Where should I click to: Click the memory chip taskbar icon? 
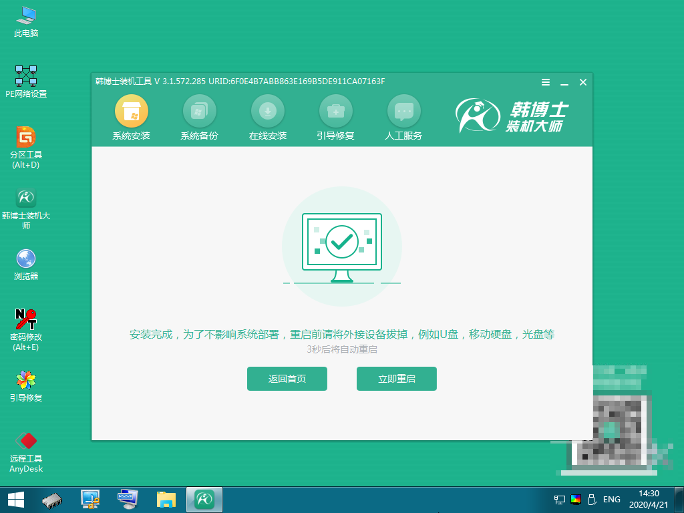pos(52,500)
